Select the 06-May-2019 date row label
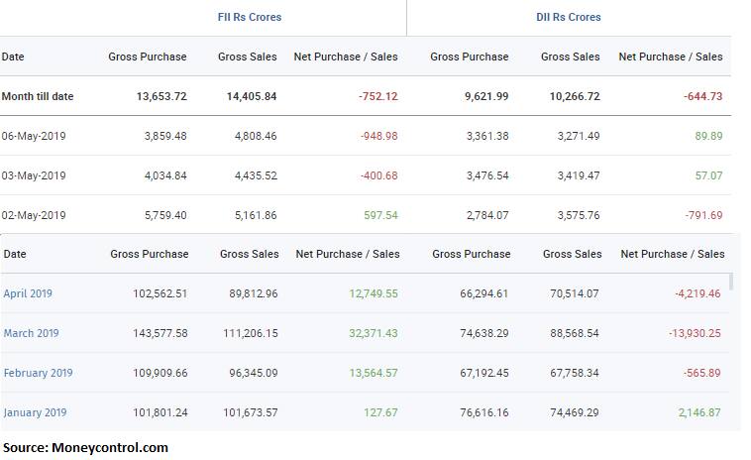The image size is (751, 460). point(34,136)
